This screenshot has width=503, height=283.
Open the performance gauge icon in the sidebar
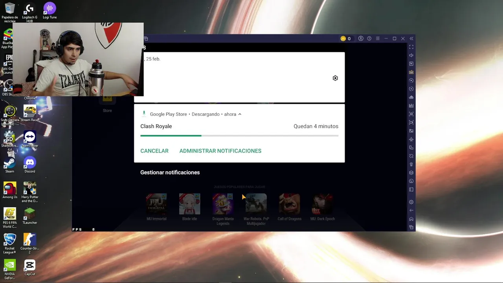point(411,181)
